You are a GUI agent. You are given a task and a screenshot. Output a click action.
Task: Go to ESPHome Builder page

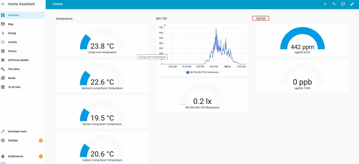(x=18, y=60)
